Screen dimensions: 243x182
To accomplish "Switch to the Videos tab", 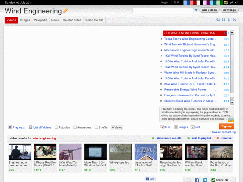I will (x=11, y=20).
